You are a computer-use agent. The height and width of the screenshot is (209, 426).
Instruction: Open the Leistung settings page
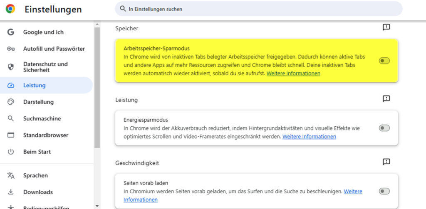[x=35, y=85]
